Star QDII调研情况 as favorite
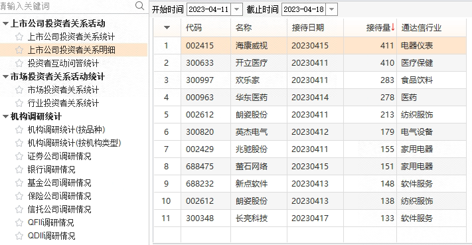The image size is (472, 245). [19, 236]
